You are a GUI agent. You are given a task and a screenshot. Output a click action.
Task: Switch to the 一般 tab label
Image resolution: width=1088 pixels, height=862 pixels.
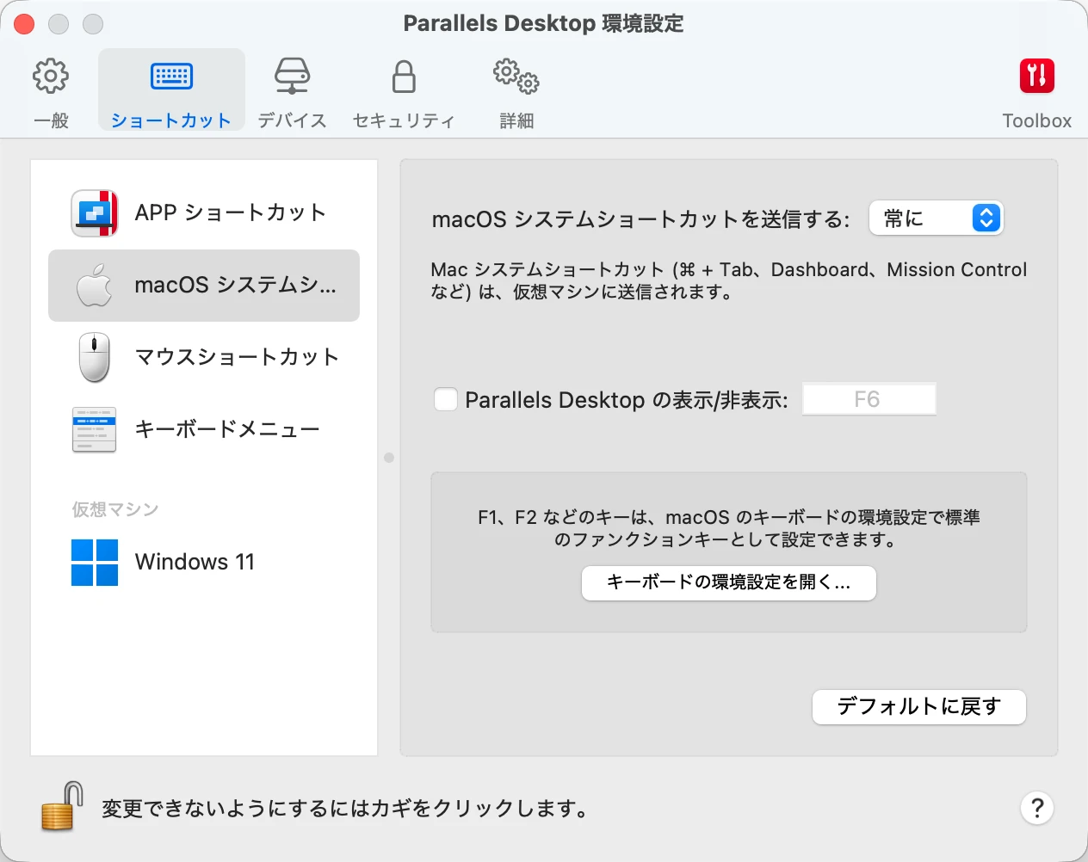click(51, 120)
